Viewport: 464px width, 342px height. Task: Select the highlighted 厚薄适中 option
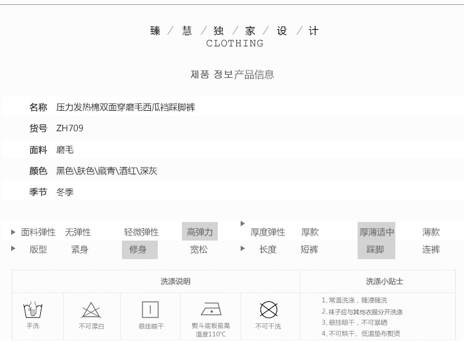point(376,232)
